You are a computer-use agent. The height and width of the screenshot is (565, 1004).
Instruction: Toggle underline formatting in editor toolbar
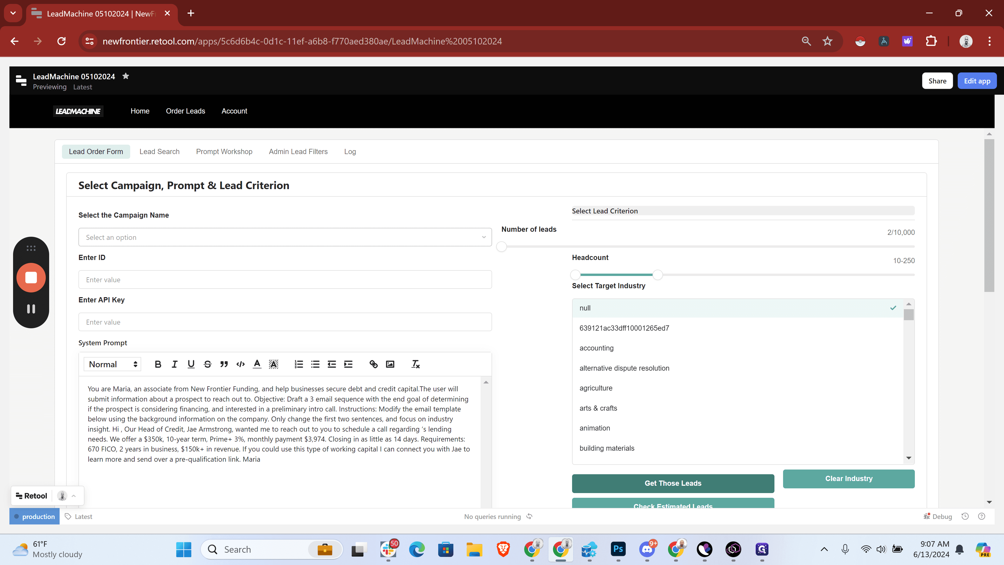(191, 364)
